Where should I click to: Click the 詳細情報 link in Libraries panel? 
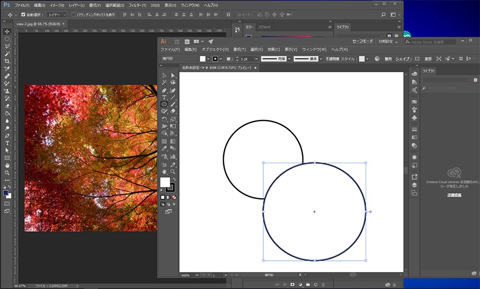[454, 195]
